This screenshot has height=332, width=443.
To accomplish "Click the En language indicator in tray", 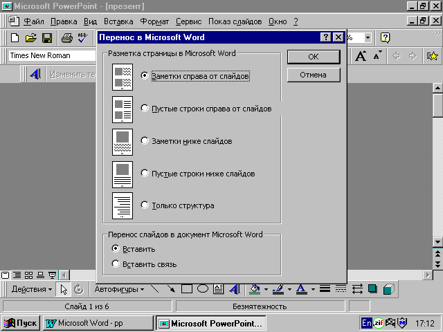I will click(x=367, y=323).
